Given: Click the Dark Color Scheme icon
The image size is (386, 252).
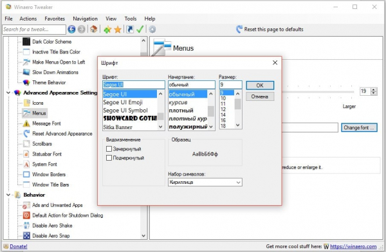Looking at the screenshot, I should pyautogui.click(x=26, y=42).
